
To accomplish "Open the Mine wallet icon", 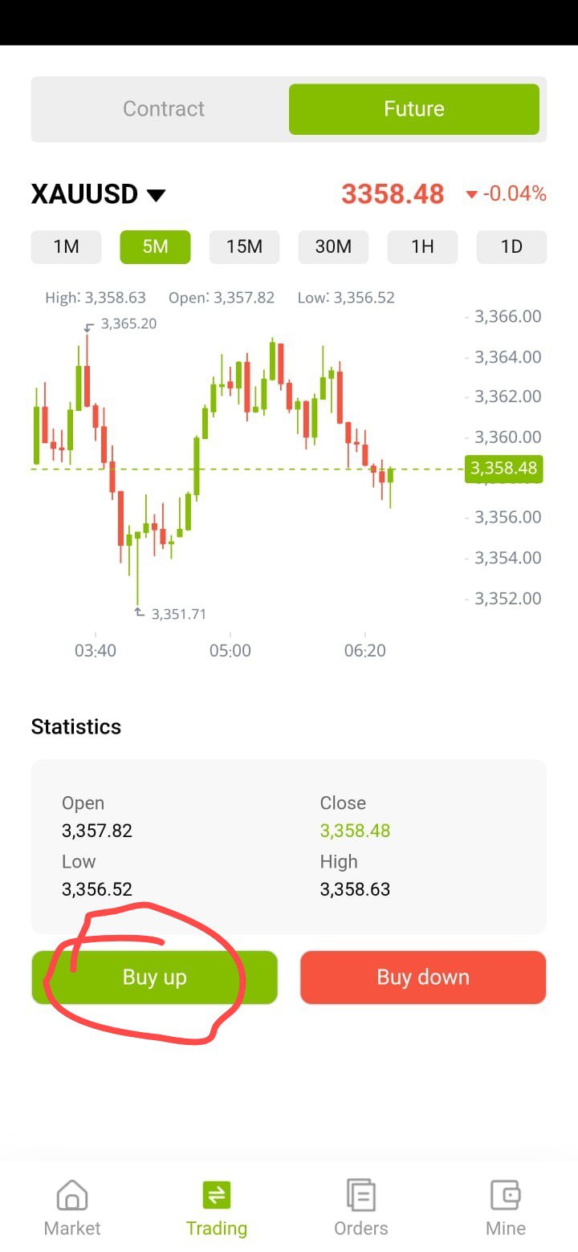I will (x=506, y=1195).
